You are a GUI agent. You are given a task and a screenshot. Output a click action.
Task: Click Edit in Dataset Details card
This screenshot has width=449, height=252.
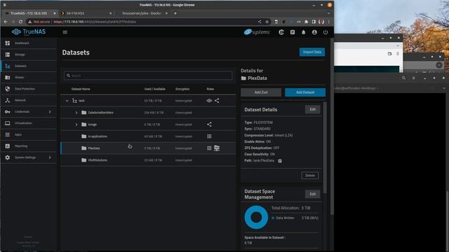[312, 109]
